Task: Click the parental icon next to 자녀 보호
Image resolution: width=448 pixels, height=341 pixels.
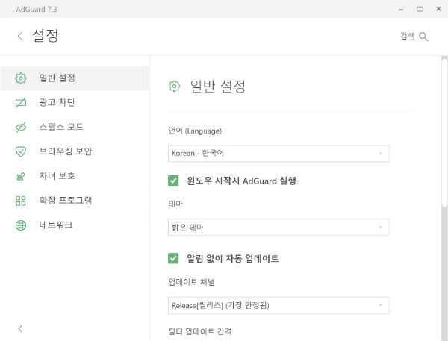Action: pos(21,176)
